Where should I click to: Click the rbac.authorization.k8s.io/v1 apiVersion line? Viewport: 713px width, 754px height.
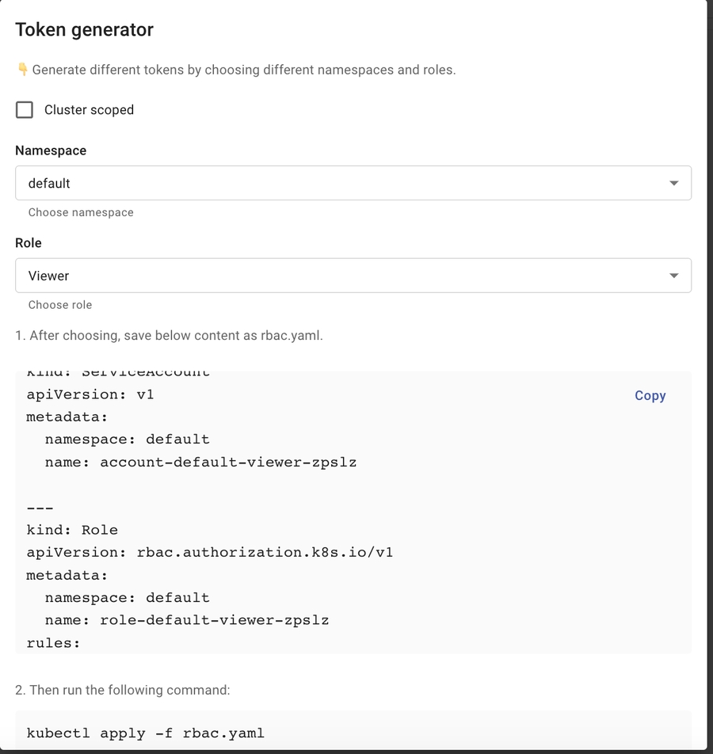click(x=209, y=552)
